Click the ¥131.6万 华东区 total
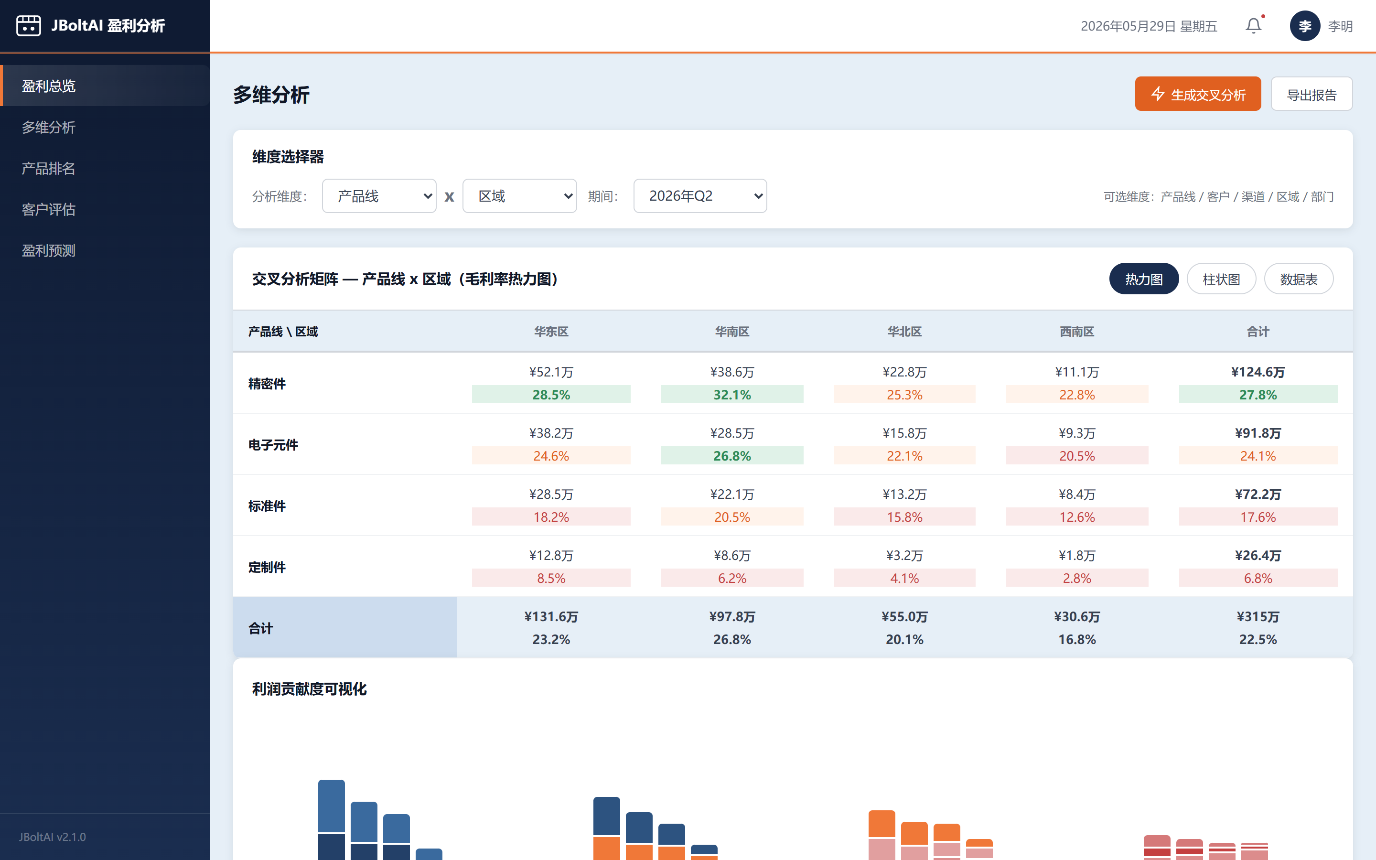The height and width of the screenshot is (860, 1376). [551, 616]
